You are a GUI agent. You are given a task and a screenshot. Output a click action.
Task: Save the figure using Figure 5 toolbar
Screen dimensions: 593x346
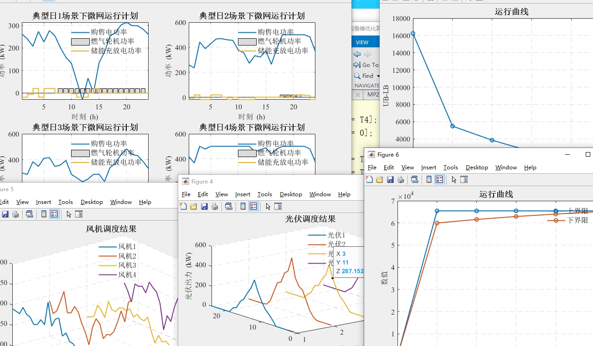[x=5, y=214]
